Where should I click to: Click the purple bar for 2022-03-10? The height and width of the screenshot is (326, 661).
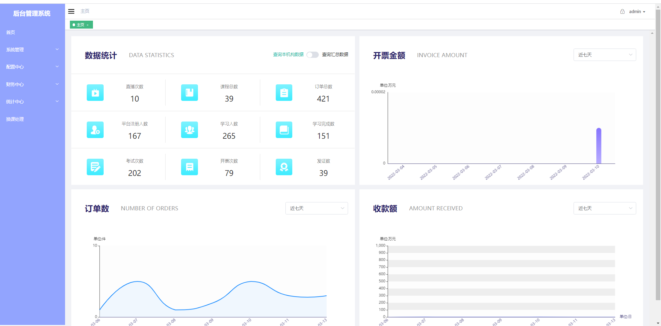(x=599, y=146)
